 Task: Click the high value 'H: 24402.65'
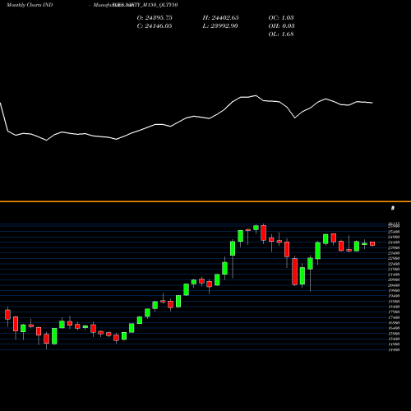[220, 18]
